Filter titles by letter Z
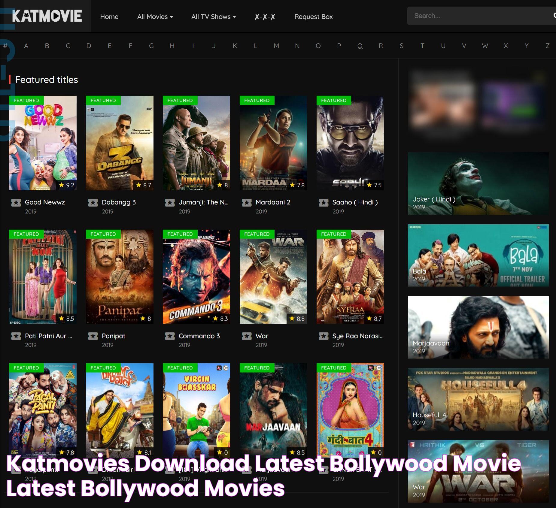The image size is (556, 508). pyautogui.click(x=547, y=46)
